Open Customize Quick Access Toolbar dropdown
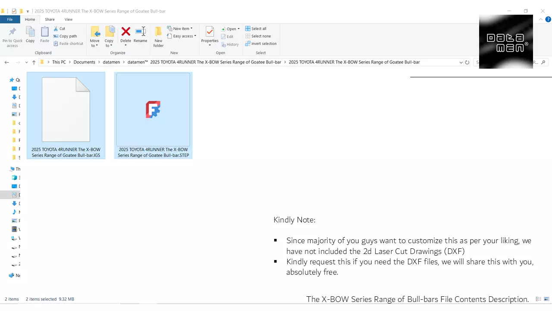Image resolution: width=552 pixels, height=311 pixels. tap(28, 12)
